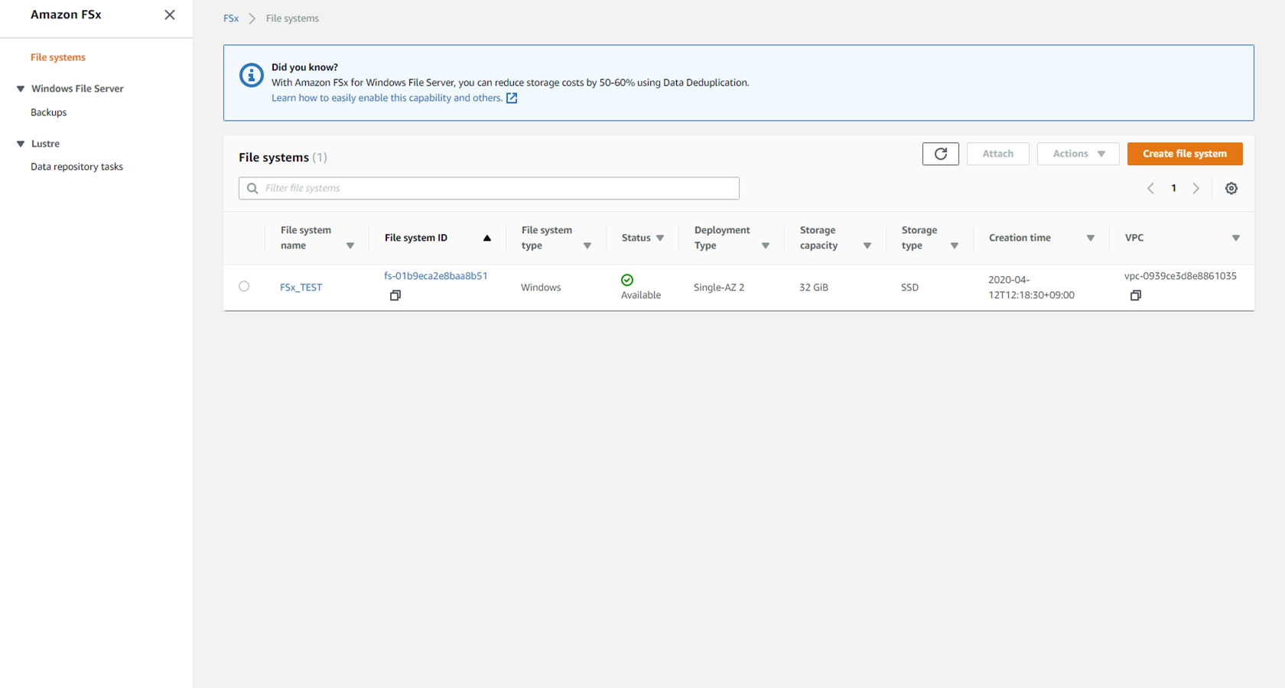Screen dimensions: 1285x688
Task: Copy the VPC ID
Action: (x=1136, y=295)
